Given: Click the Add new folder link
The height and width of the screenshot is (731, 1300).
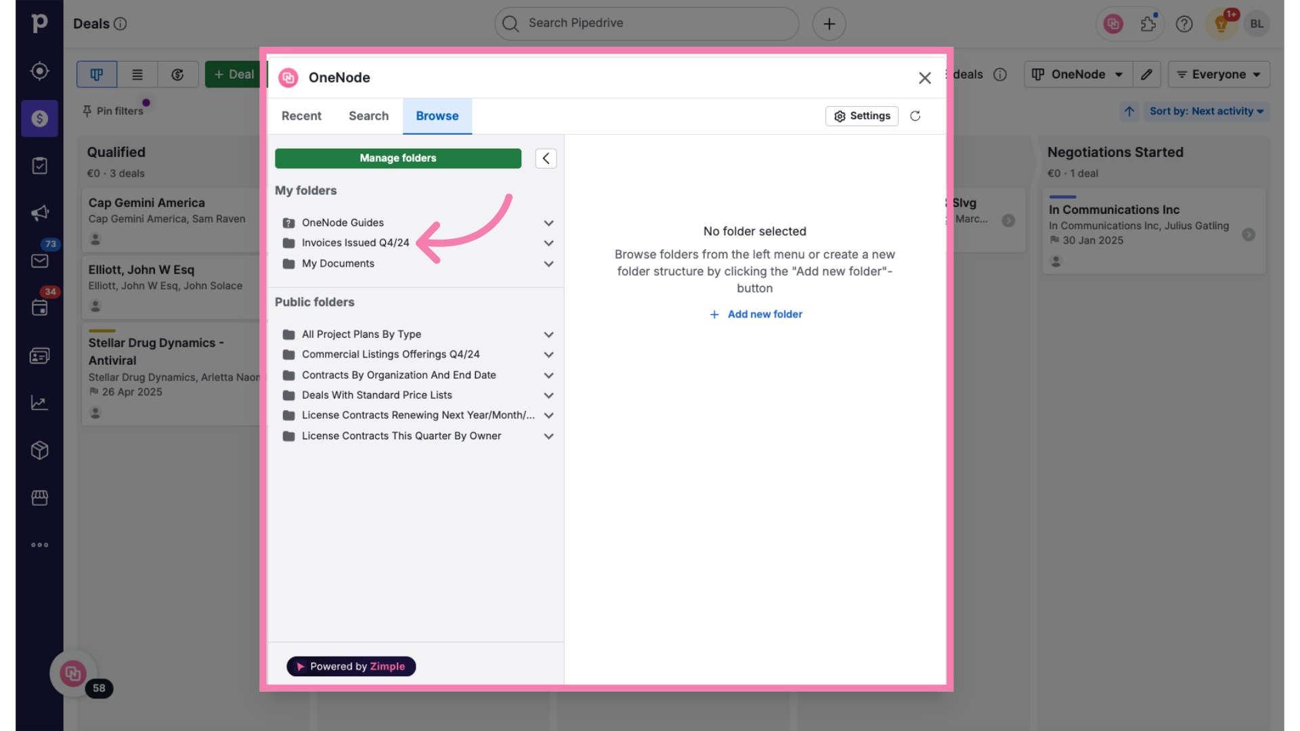Looking at the screenshot, I should (754, 314).
